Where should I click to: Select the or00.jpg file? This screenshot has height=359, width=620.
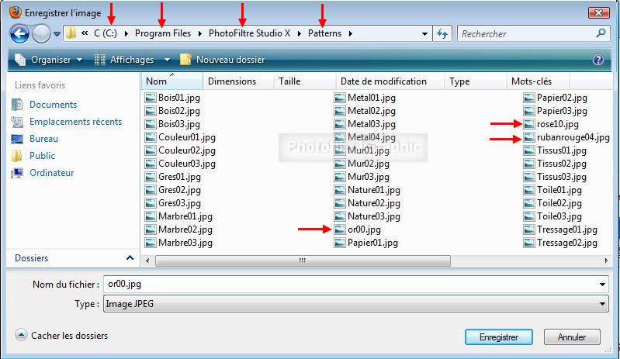point(362,230)
